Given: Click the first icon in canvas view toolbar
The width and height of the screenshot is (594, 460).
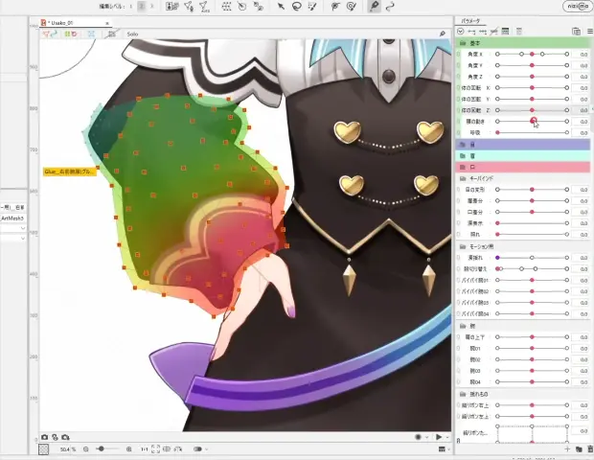Looking at the screenshot, I should (x=50, y=34).
